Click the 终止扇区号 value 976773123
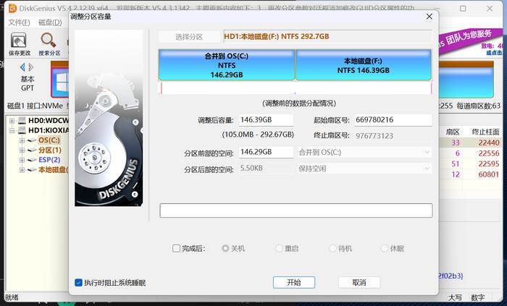The width and height of the screenshot is (507, 306). (x=374, y=136)
